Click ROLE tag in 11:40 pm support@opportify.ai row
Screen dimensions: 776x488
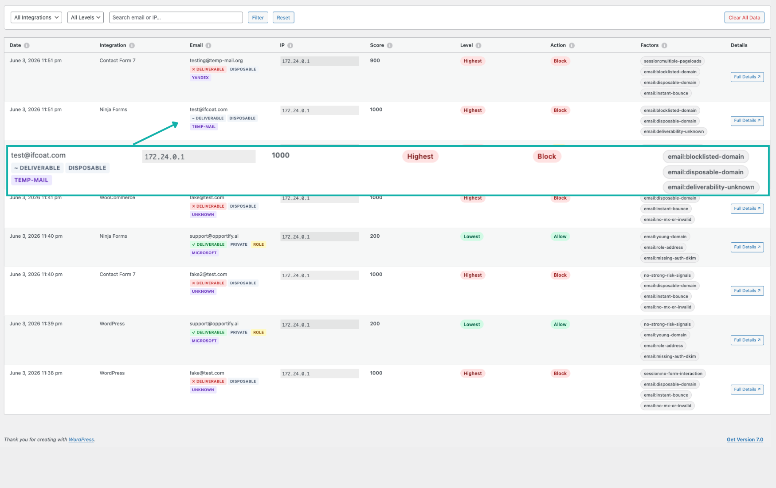259,244
